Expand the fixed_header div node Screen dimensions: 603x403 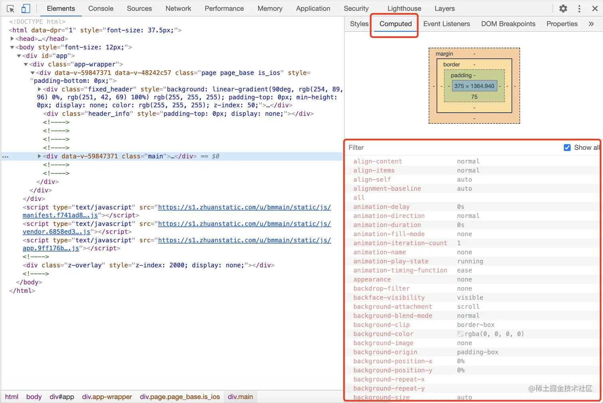click(x=39, y=89)
